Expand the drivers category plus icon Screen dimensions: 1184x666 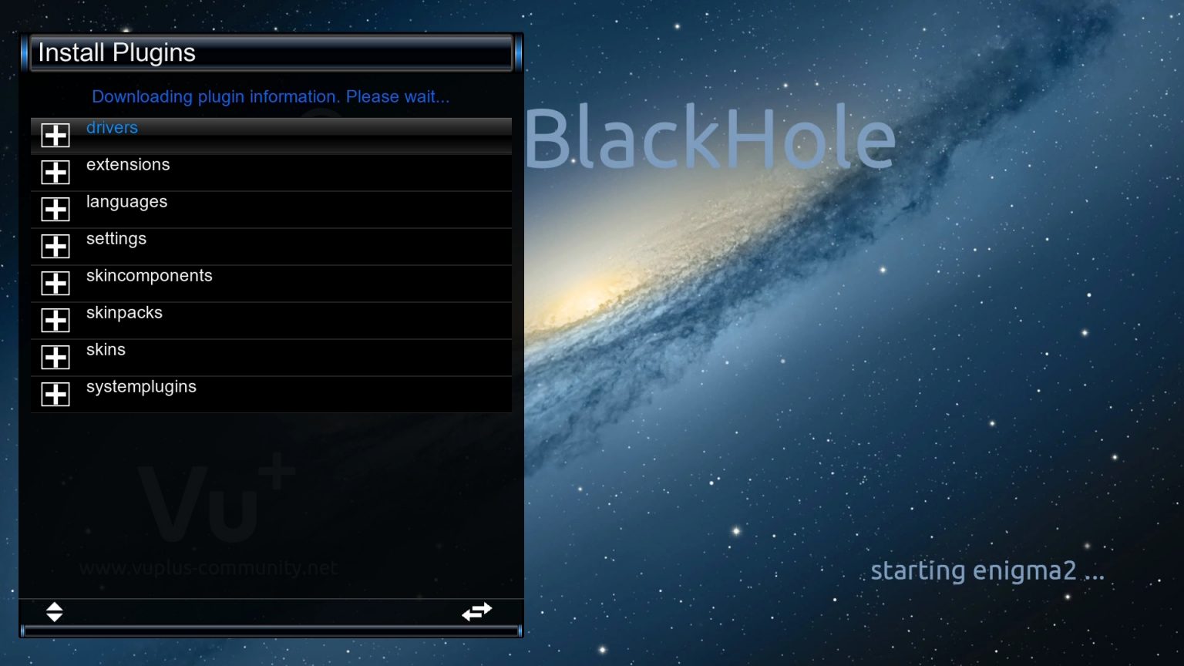pos(55,136)
